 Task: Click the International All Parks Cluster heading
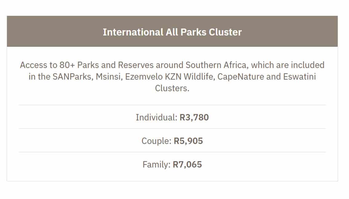[172, 32]
